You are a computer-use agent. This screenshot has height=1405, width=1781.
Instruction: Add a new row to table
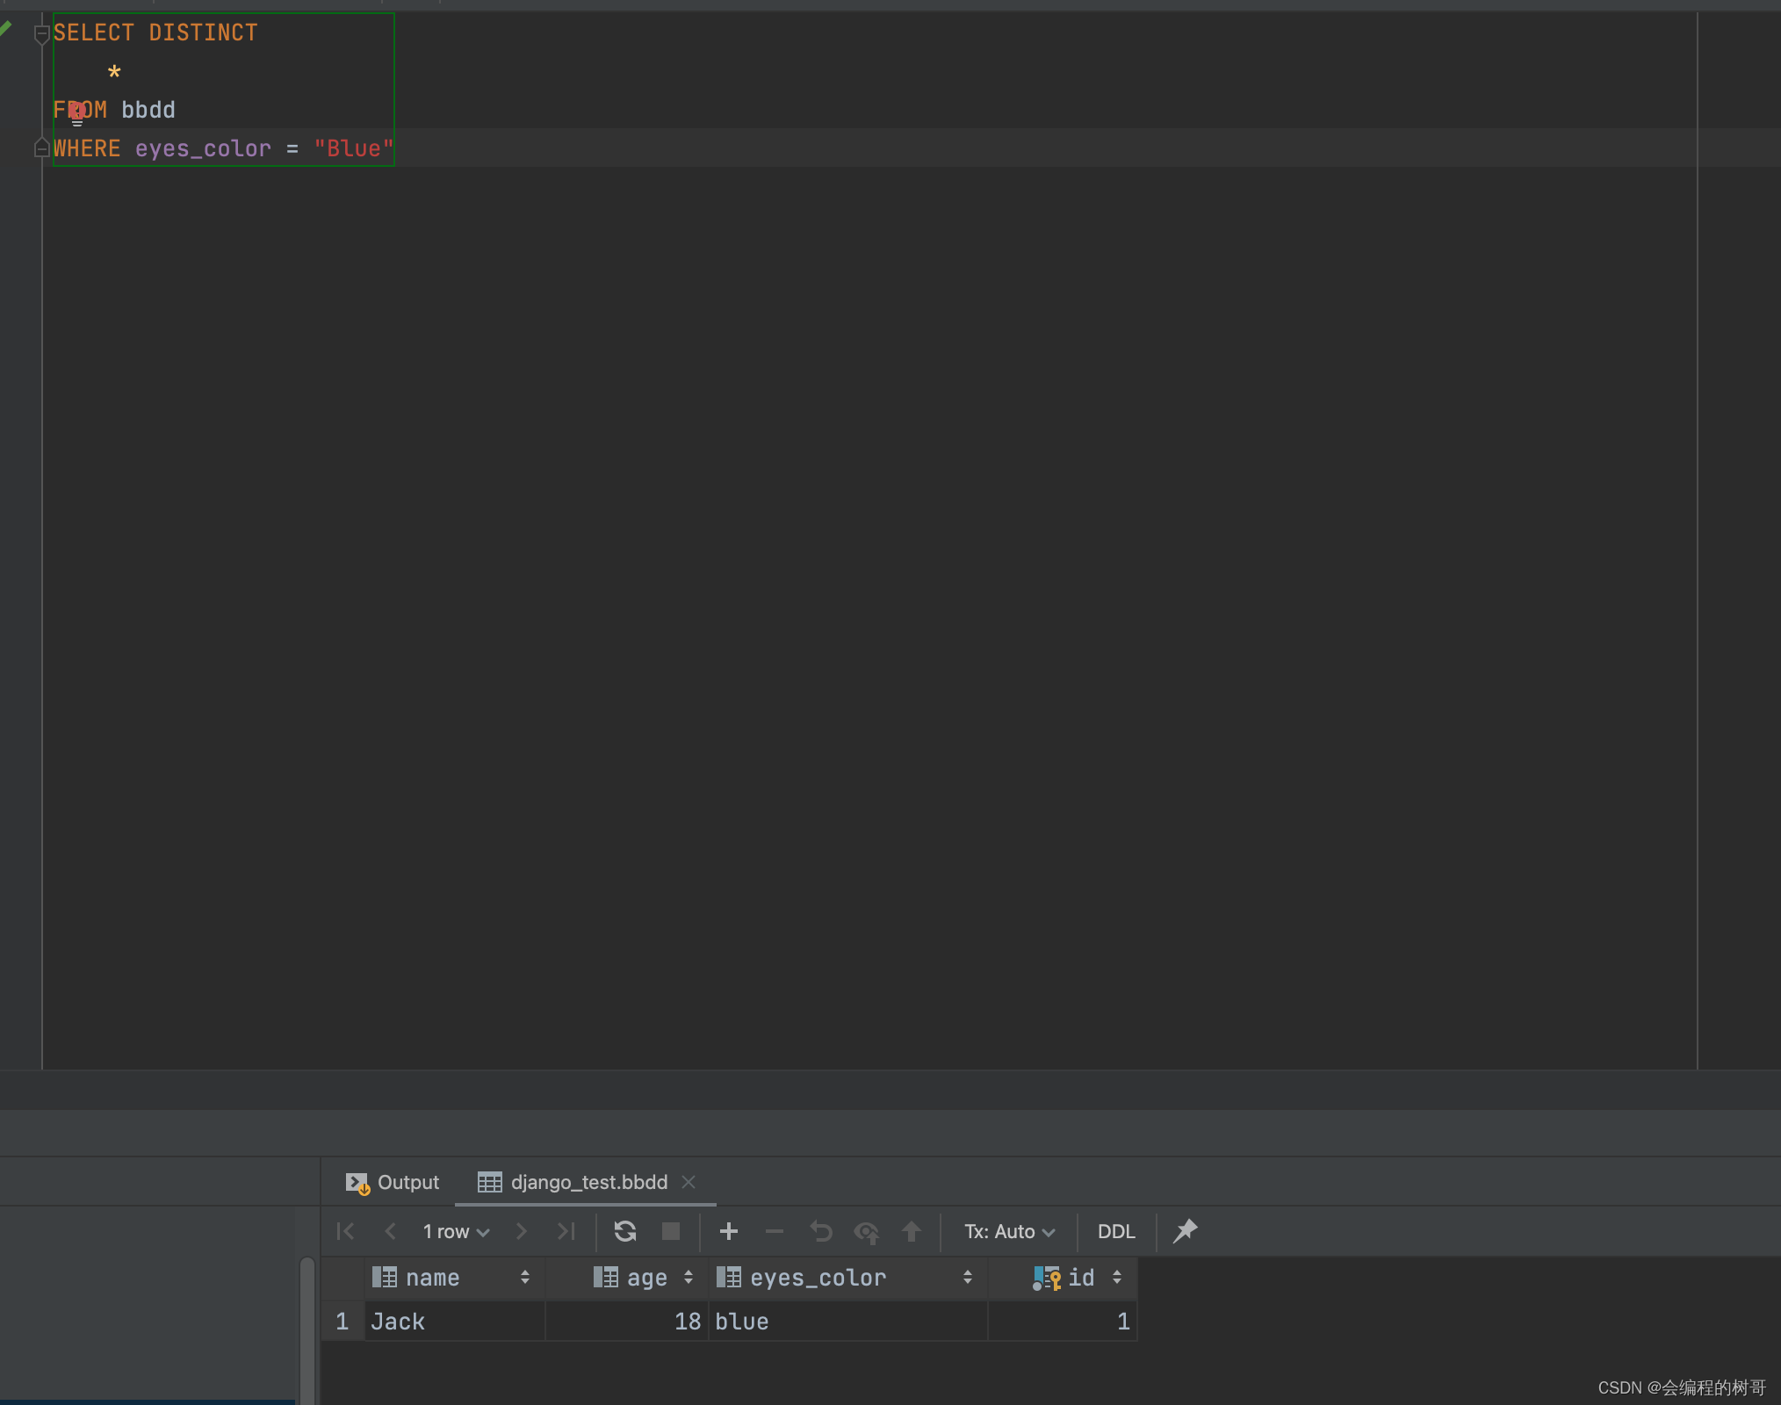pyautogui.click(x=729, y=1231)
